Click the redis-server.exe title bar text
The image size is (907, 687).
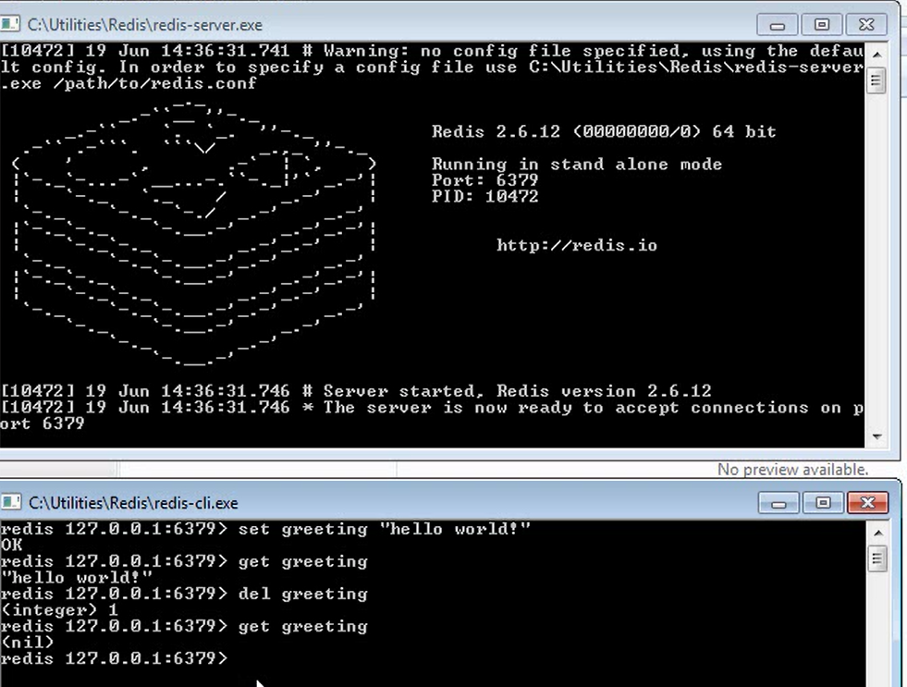144,25
